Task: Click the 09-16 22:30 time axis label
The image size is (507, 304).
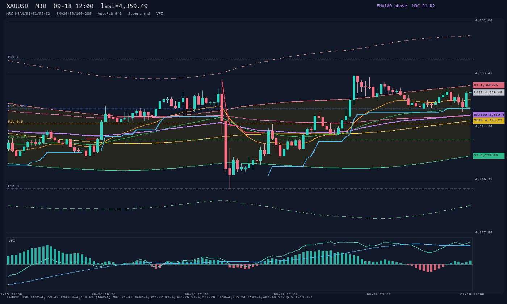Action: click(x=197, y=294)
